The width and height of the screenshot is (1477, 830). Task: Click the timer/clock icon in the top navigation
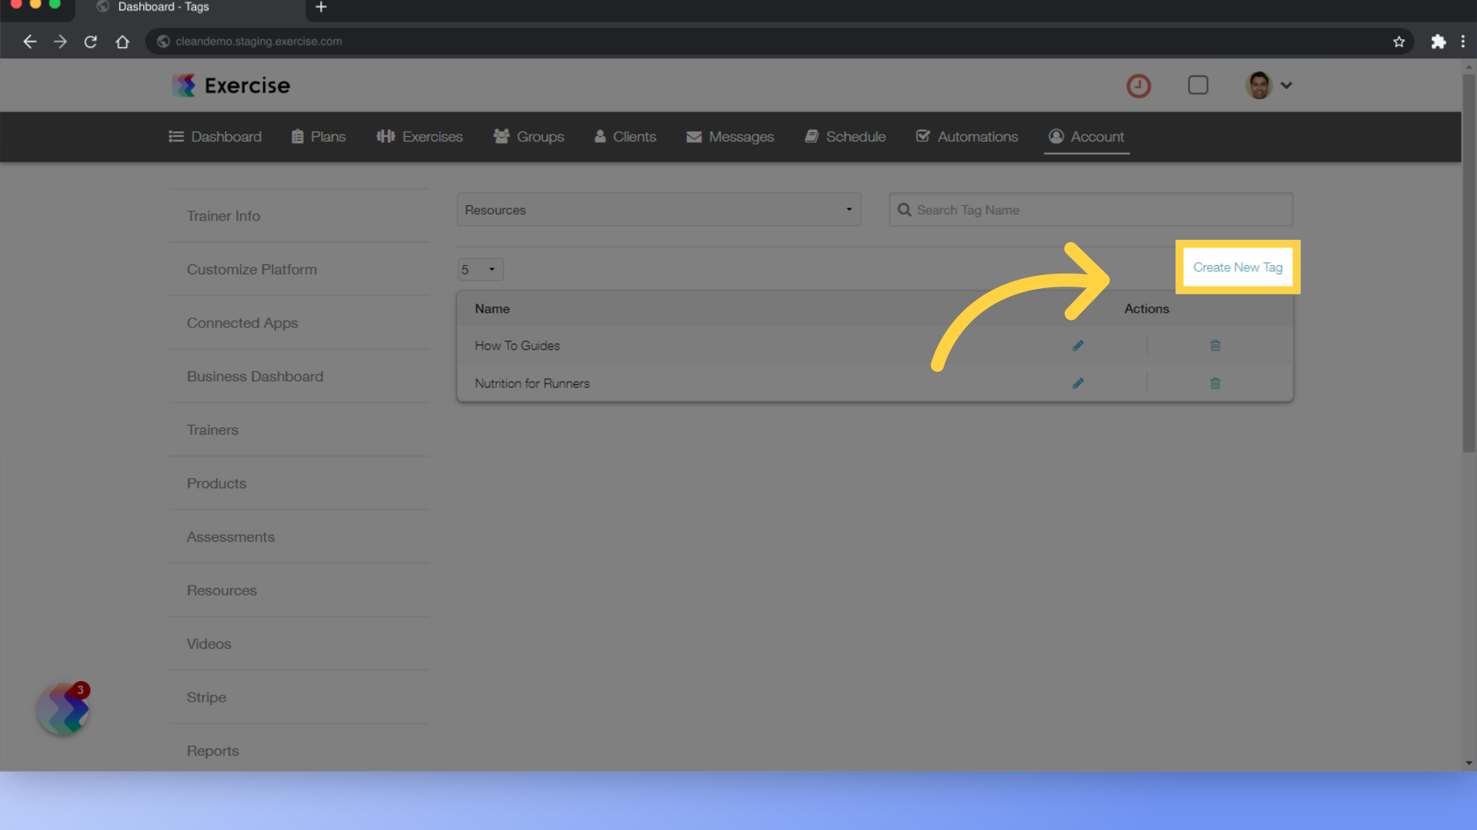[x=1139, y=85]
